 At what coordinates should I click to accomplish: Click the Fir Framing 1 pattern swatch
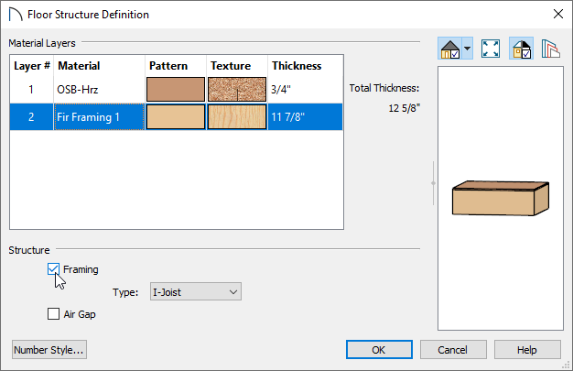(x=176, y=117)
